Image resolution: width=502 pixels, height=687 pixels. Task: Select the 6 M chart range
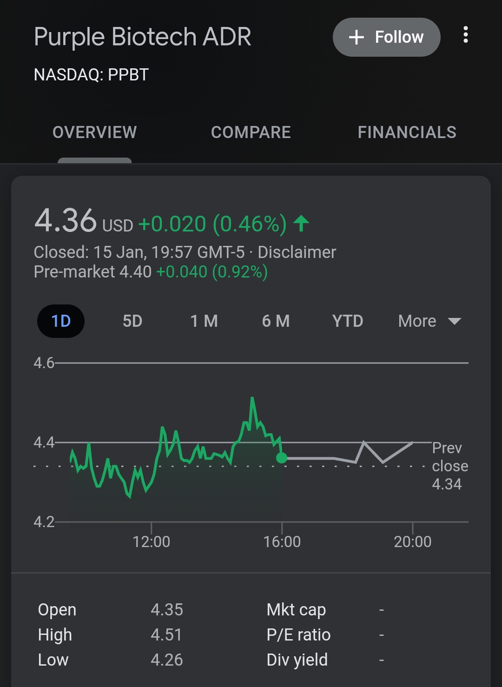(276, 321)
